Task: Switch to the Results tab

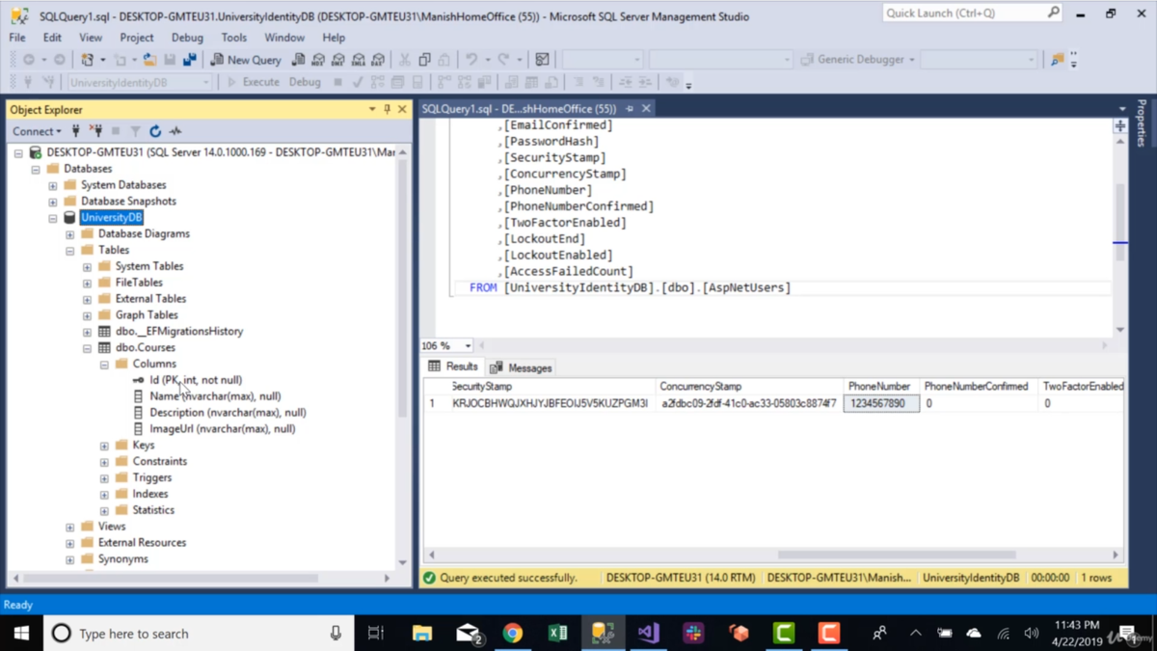Action: [453, 366]
